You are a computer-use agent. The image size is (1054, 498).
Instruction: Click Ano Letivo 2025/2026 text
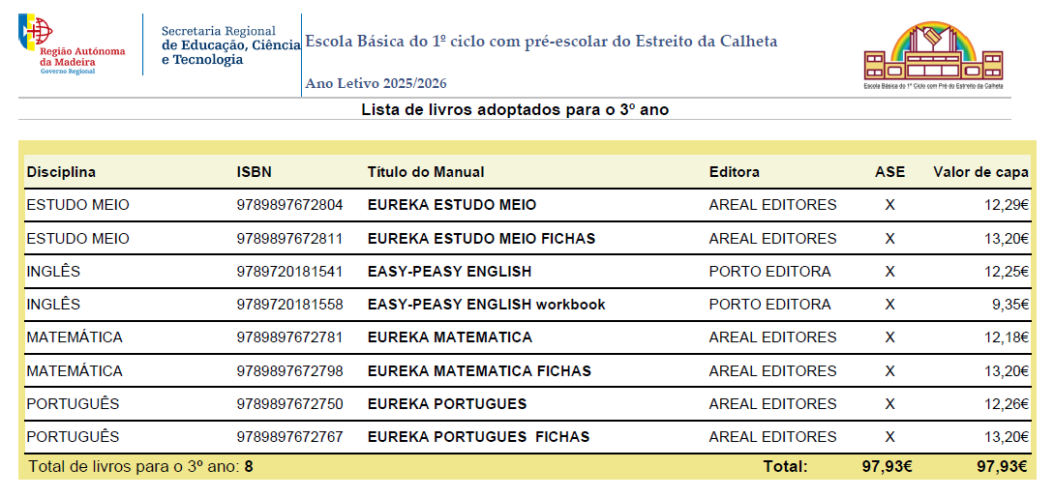(x=376, y=84)
